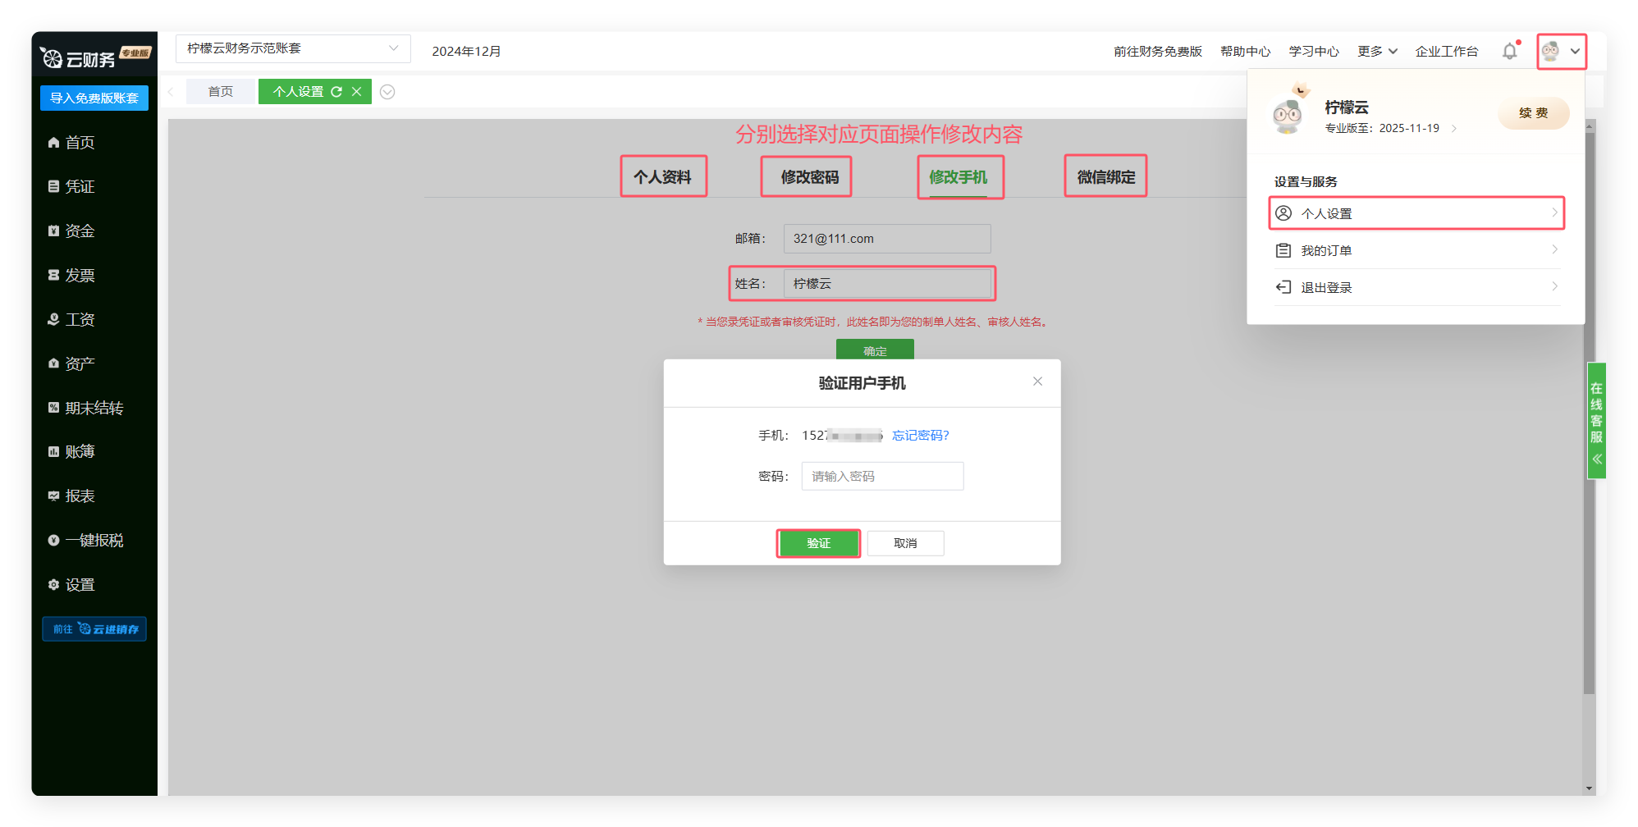Viewport: 1638px width, 827px height.
Task: Click the refresh icon on 个人设置 tab
Action: click(336, 92)
